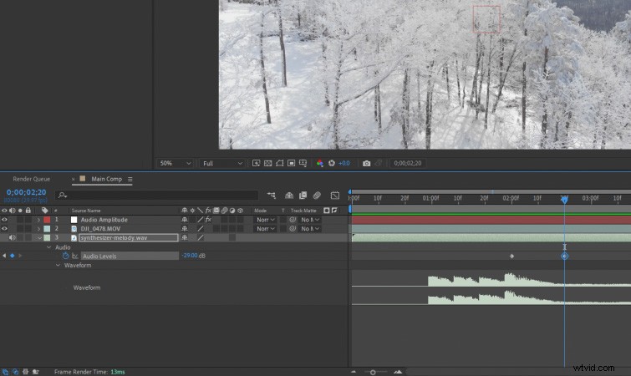Enable motion blur for the composition

click(x=317, y=196)
